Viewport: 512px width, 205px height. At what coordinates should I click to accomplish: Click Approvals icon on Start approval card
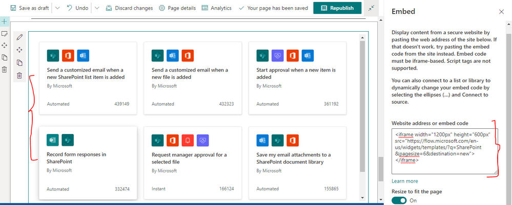(278, 56)
